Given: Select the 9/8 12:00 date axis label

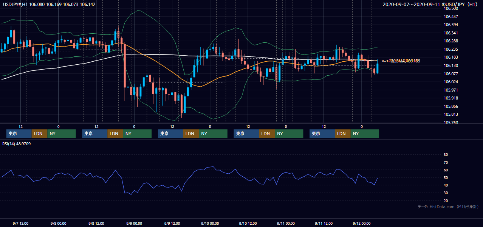Looking at the screenshot, I should [96, 223].
